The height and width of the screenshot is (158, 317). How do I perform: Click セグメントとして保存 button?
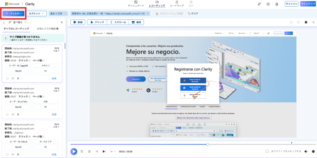tap(169, 14)
